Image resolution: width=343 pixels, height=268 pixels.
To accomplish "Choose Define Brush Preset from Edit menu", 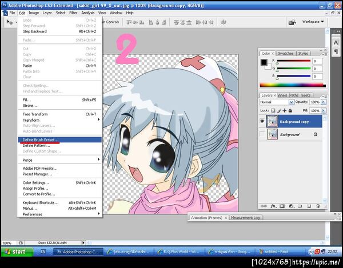I will point(59,139).
